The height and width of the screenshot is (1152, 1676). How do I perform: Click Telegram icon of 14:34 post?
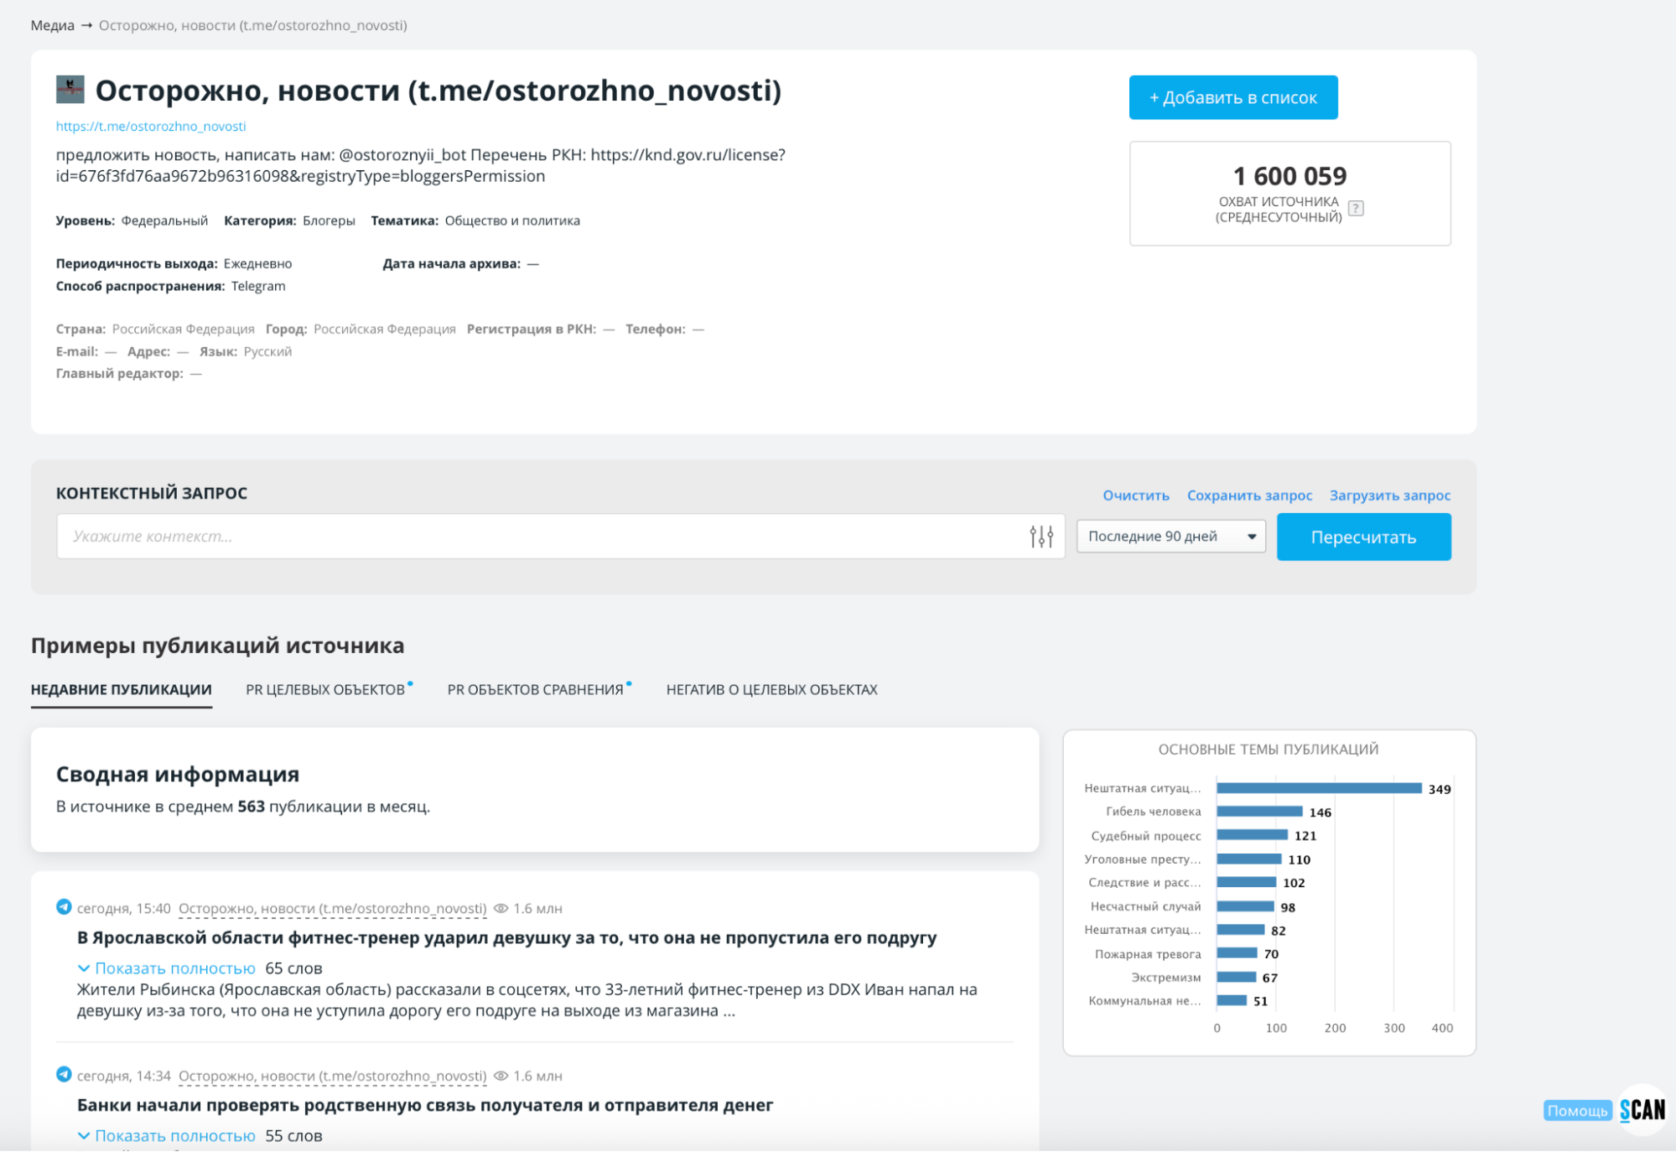[64, 1075]
